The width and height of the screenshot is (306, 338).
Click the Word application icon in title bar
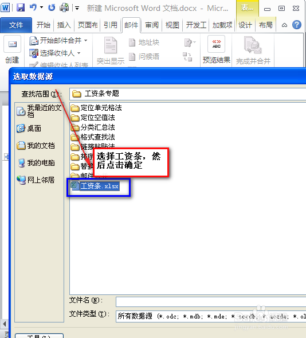tap(5, 8)
